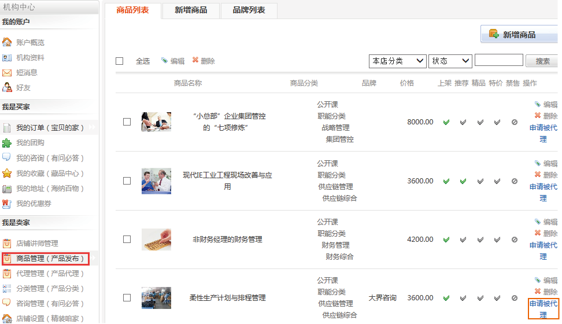Open 短消息 envelope icon in sidebar
The height and width of the screenshot is (324, 562).
(7, 73)
